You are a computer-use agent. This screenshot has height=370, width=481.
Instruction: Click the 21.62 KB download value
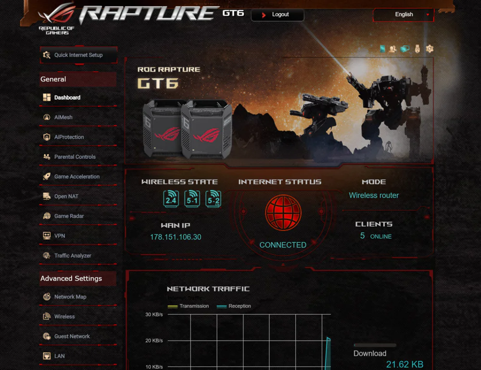[x=405, y=364]
